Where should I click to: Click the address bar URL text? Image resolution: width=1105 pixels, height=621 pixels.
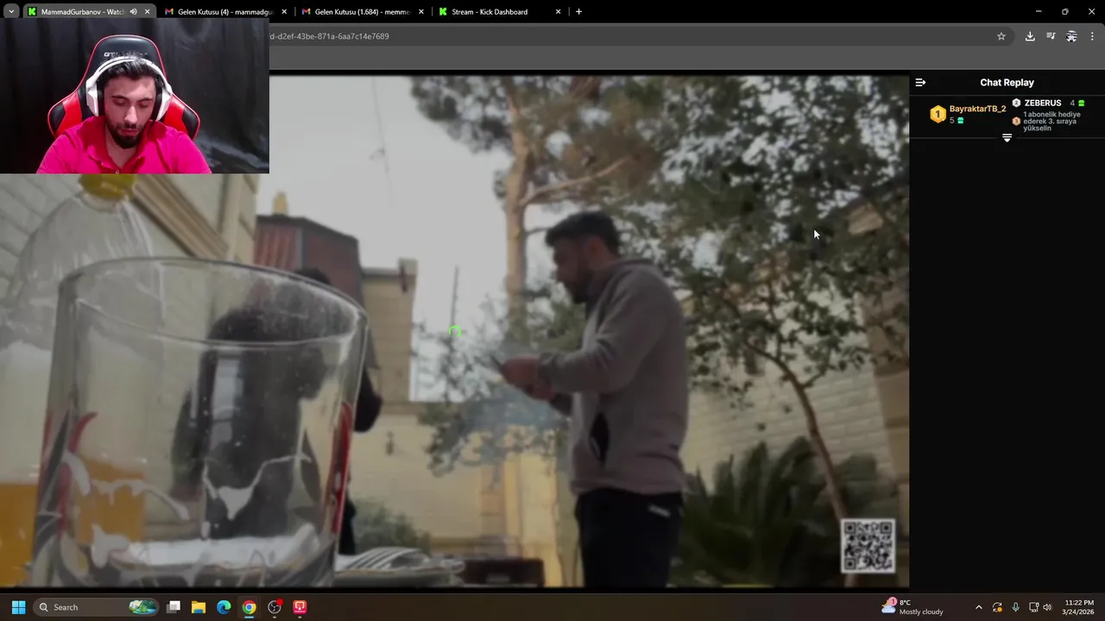click(329, 36)
